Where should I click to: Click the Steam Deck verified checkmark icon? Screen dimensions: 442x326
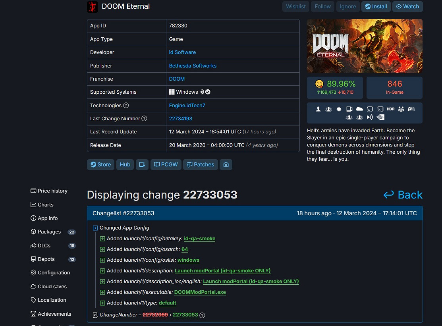[207, 91]
